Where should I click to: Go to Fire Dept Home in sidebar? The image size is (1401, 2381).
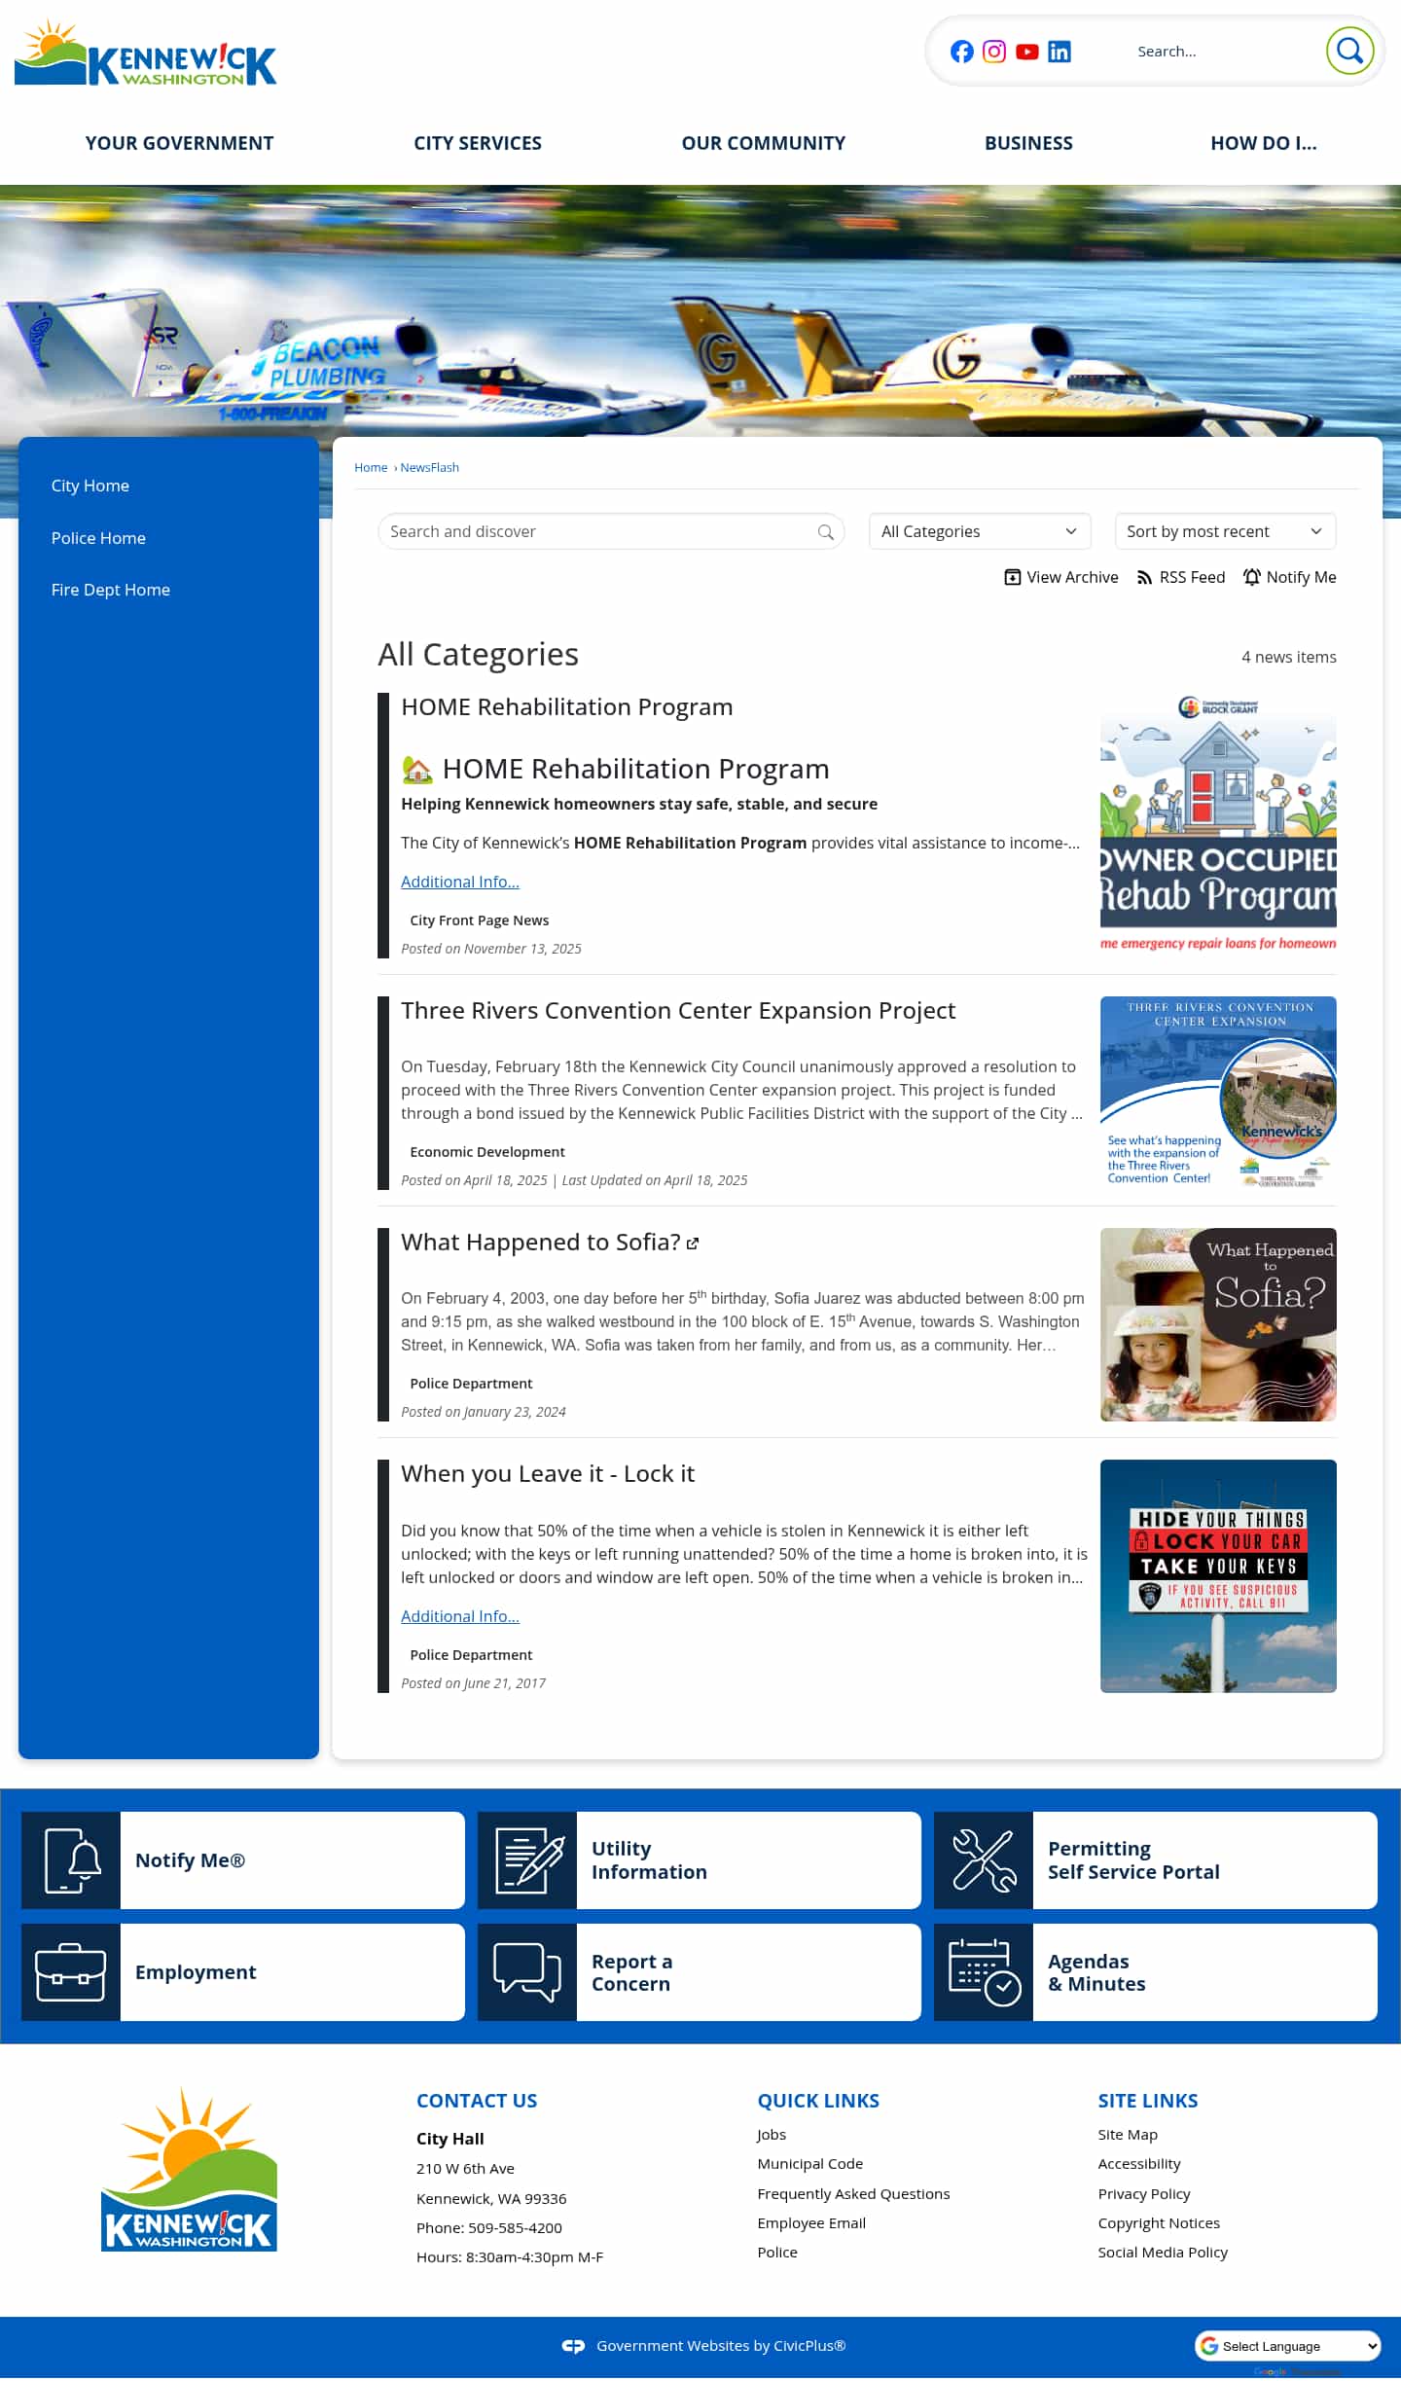(x=110, y=591)
